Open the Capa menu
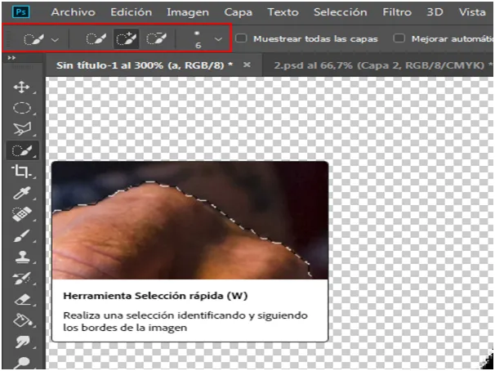Screen dimensions: 495x371 tap(238, 12)
